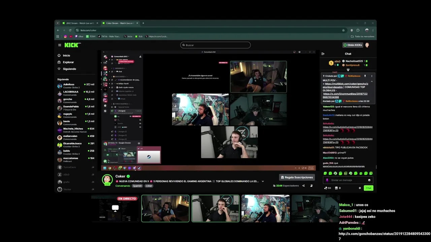The height and width of the screenshot is (242, 431).
Task: Open the Kick hamburger sidebar menu
Action: click(x=60, y=45)
